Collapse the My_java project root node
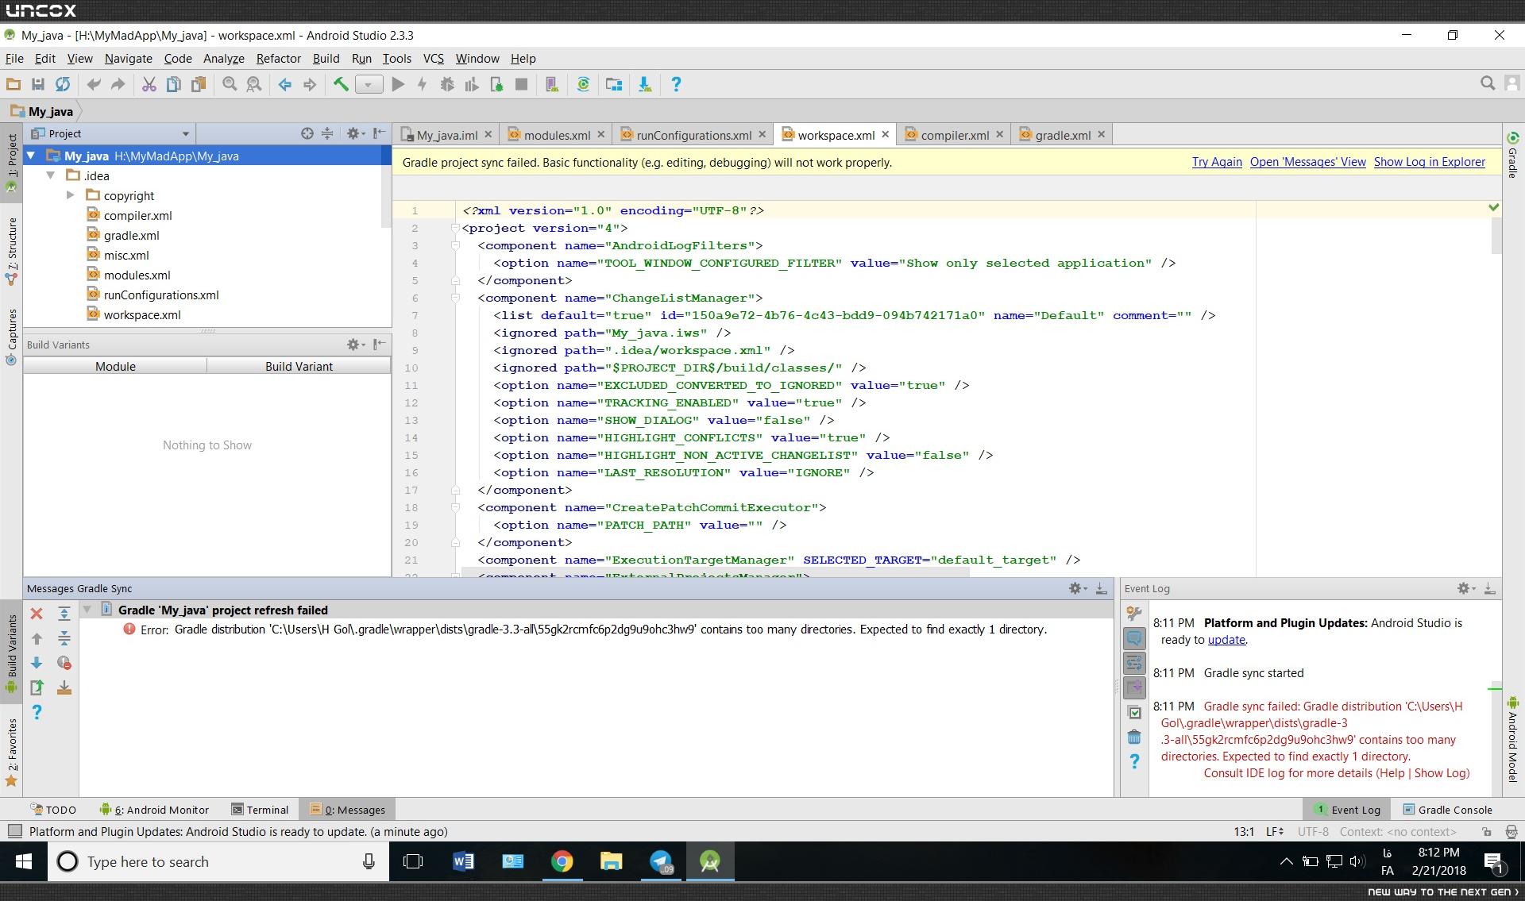 [31, 156]
